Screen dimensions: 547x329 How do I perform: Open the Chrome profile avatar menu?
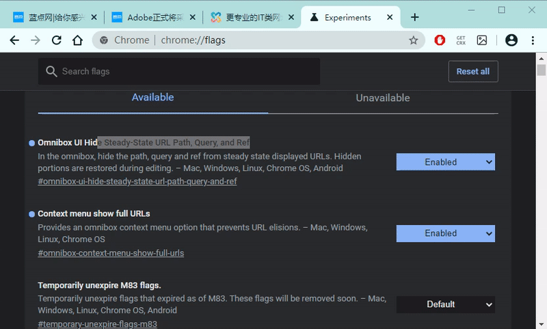(511, 40)
